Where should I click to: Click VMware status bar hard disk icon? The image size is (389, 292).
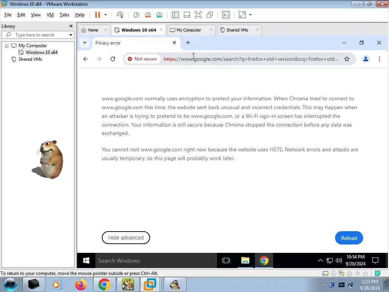coord(325,274)
